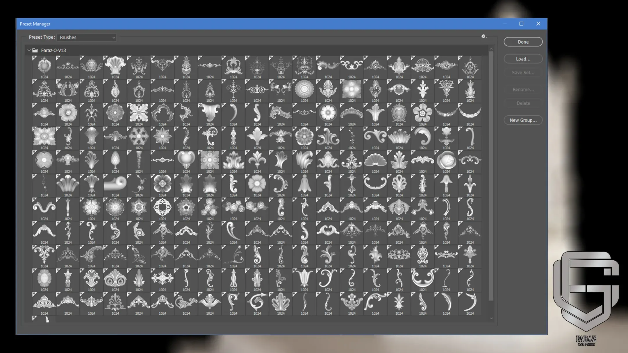Image resolution: width=628 pixels, height=353 pixels.
Task: Select the very first brush in the Faraz-O-V13 group
Action: [44, 66]
